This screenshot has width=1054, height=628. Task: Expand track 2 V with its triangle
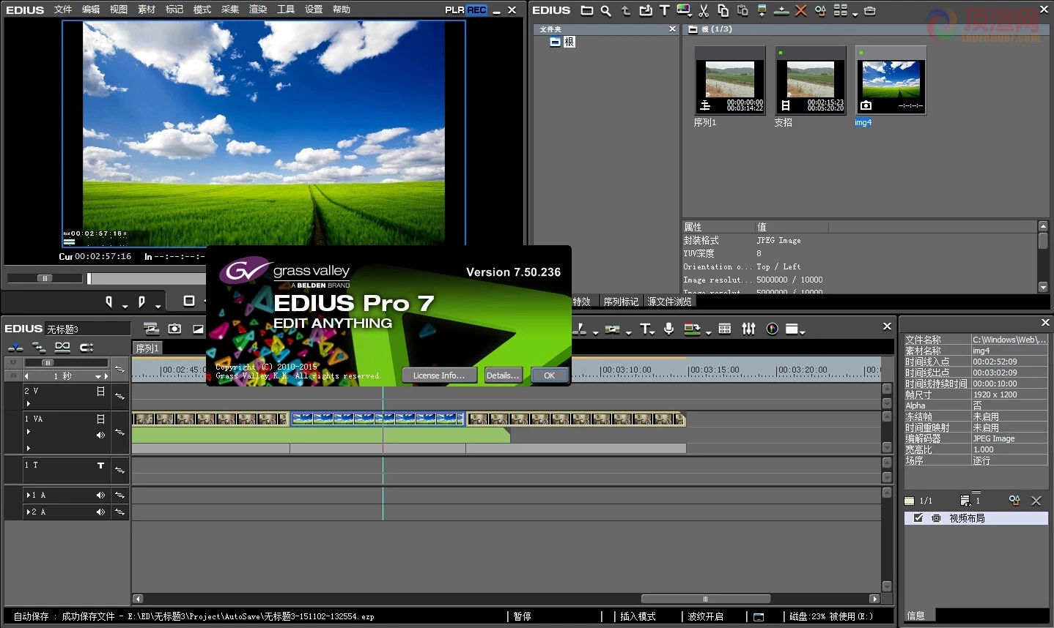[x=28, y=403]
